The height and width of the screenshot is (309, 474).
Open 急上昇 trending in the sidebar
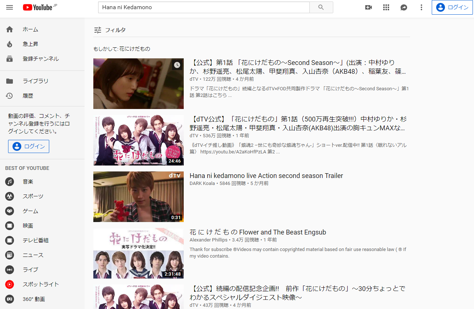tap(42, 44)
